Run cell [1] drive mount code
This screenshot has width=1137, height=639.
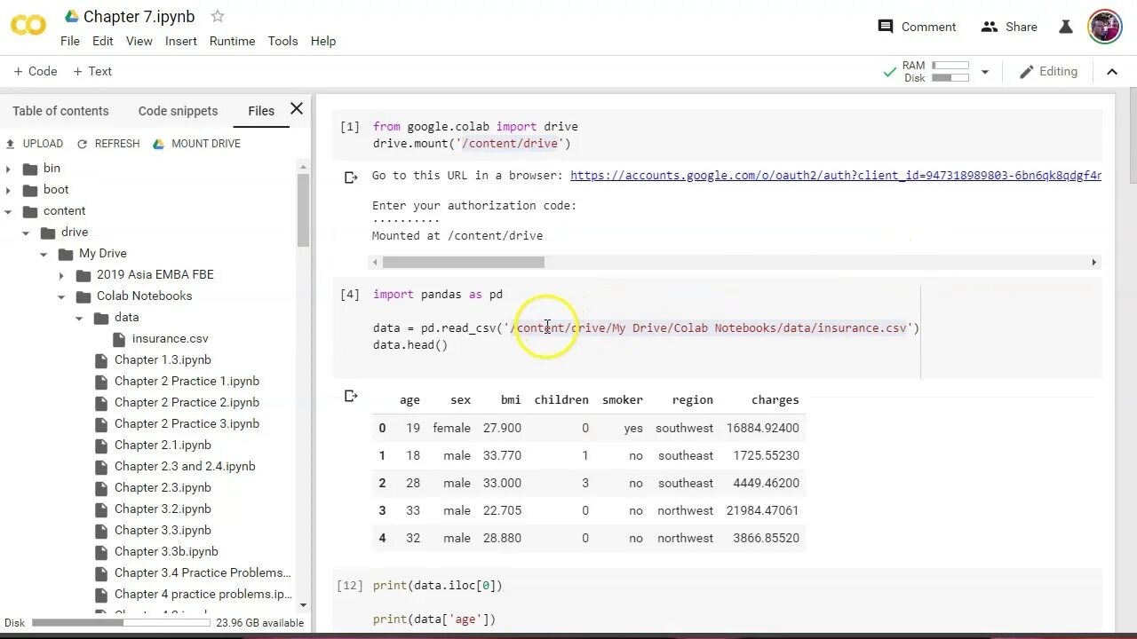[x=350, y=127]
